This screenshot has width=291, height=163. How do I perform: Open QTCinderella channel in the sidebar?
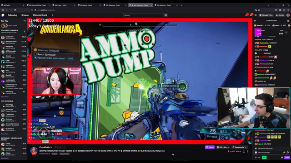pyautogui.click(x=14, y=52)
